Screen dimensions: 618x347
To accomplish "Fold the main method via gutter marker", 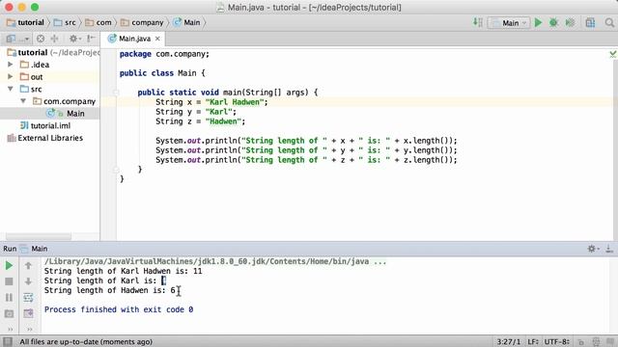I will pyautogui.click(x=116, y=93).
